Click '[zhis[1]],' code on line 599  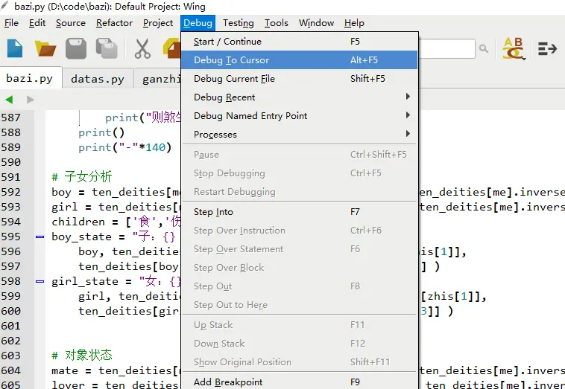pos(454,297)
